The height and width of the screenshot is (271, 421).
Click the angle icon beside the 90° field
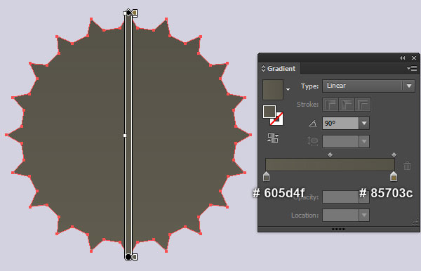tap(313, 124)
